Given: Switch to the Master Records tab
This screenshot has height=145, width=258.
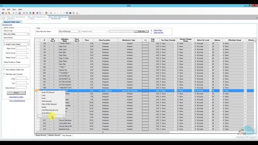Looking at the screenshot, I should 41,135.
